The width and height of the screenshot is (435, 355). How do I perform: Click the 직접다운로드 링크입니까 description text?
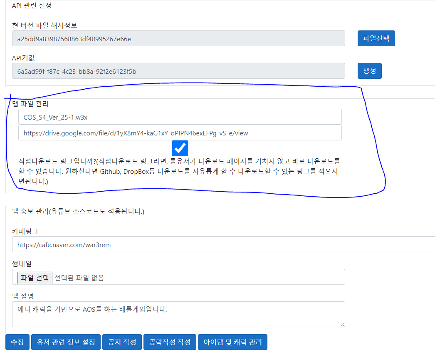click(x=179, y=171)
